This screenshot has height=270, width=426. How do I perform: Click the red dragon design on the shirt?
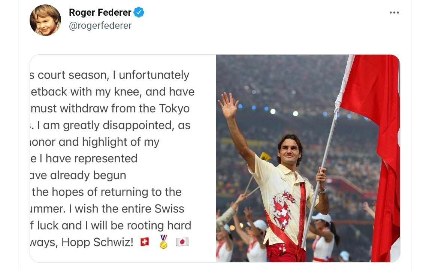[282, 210]
